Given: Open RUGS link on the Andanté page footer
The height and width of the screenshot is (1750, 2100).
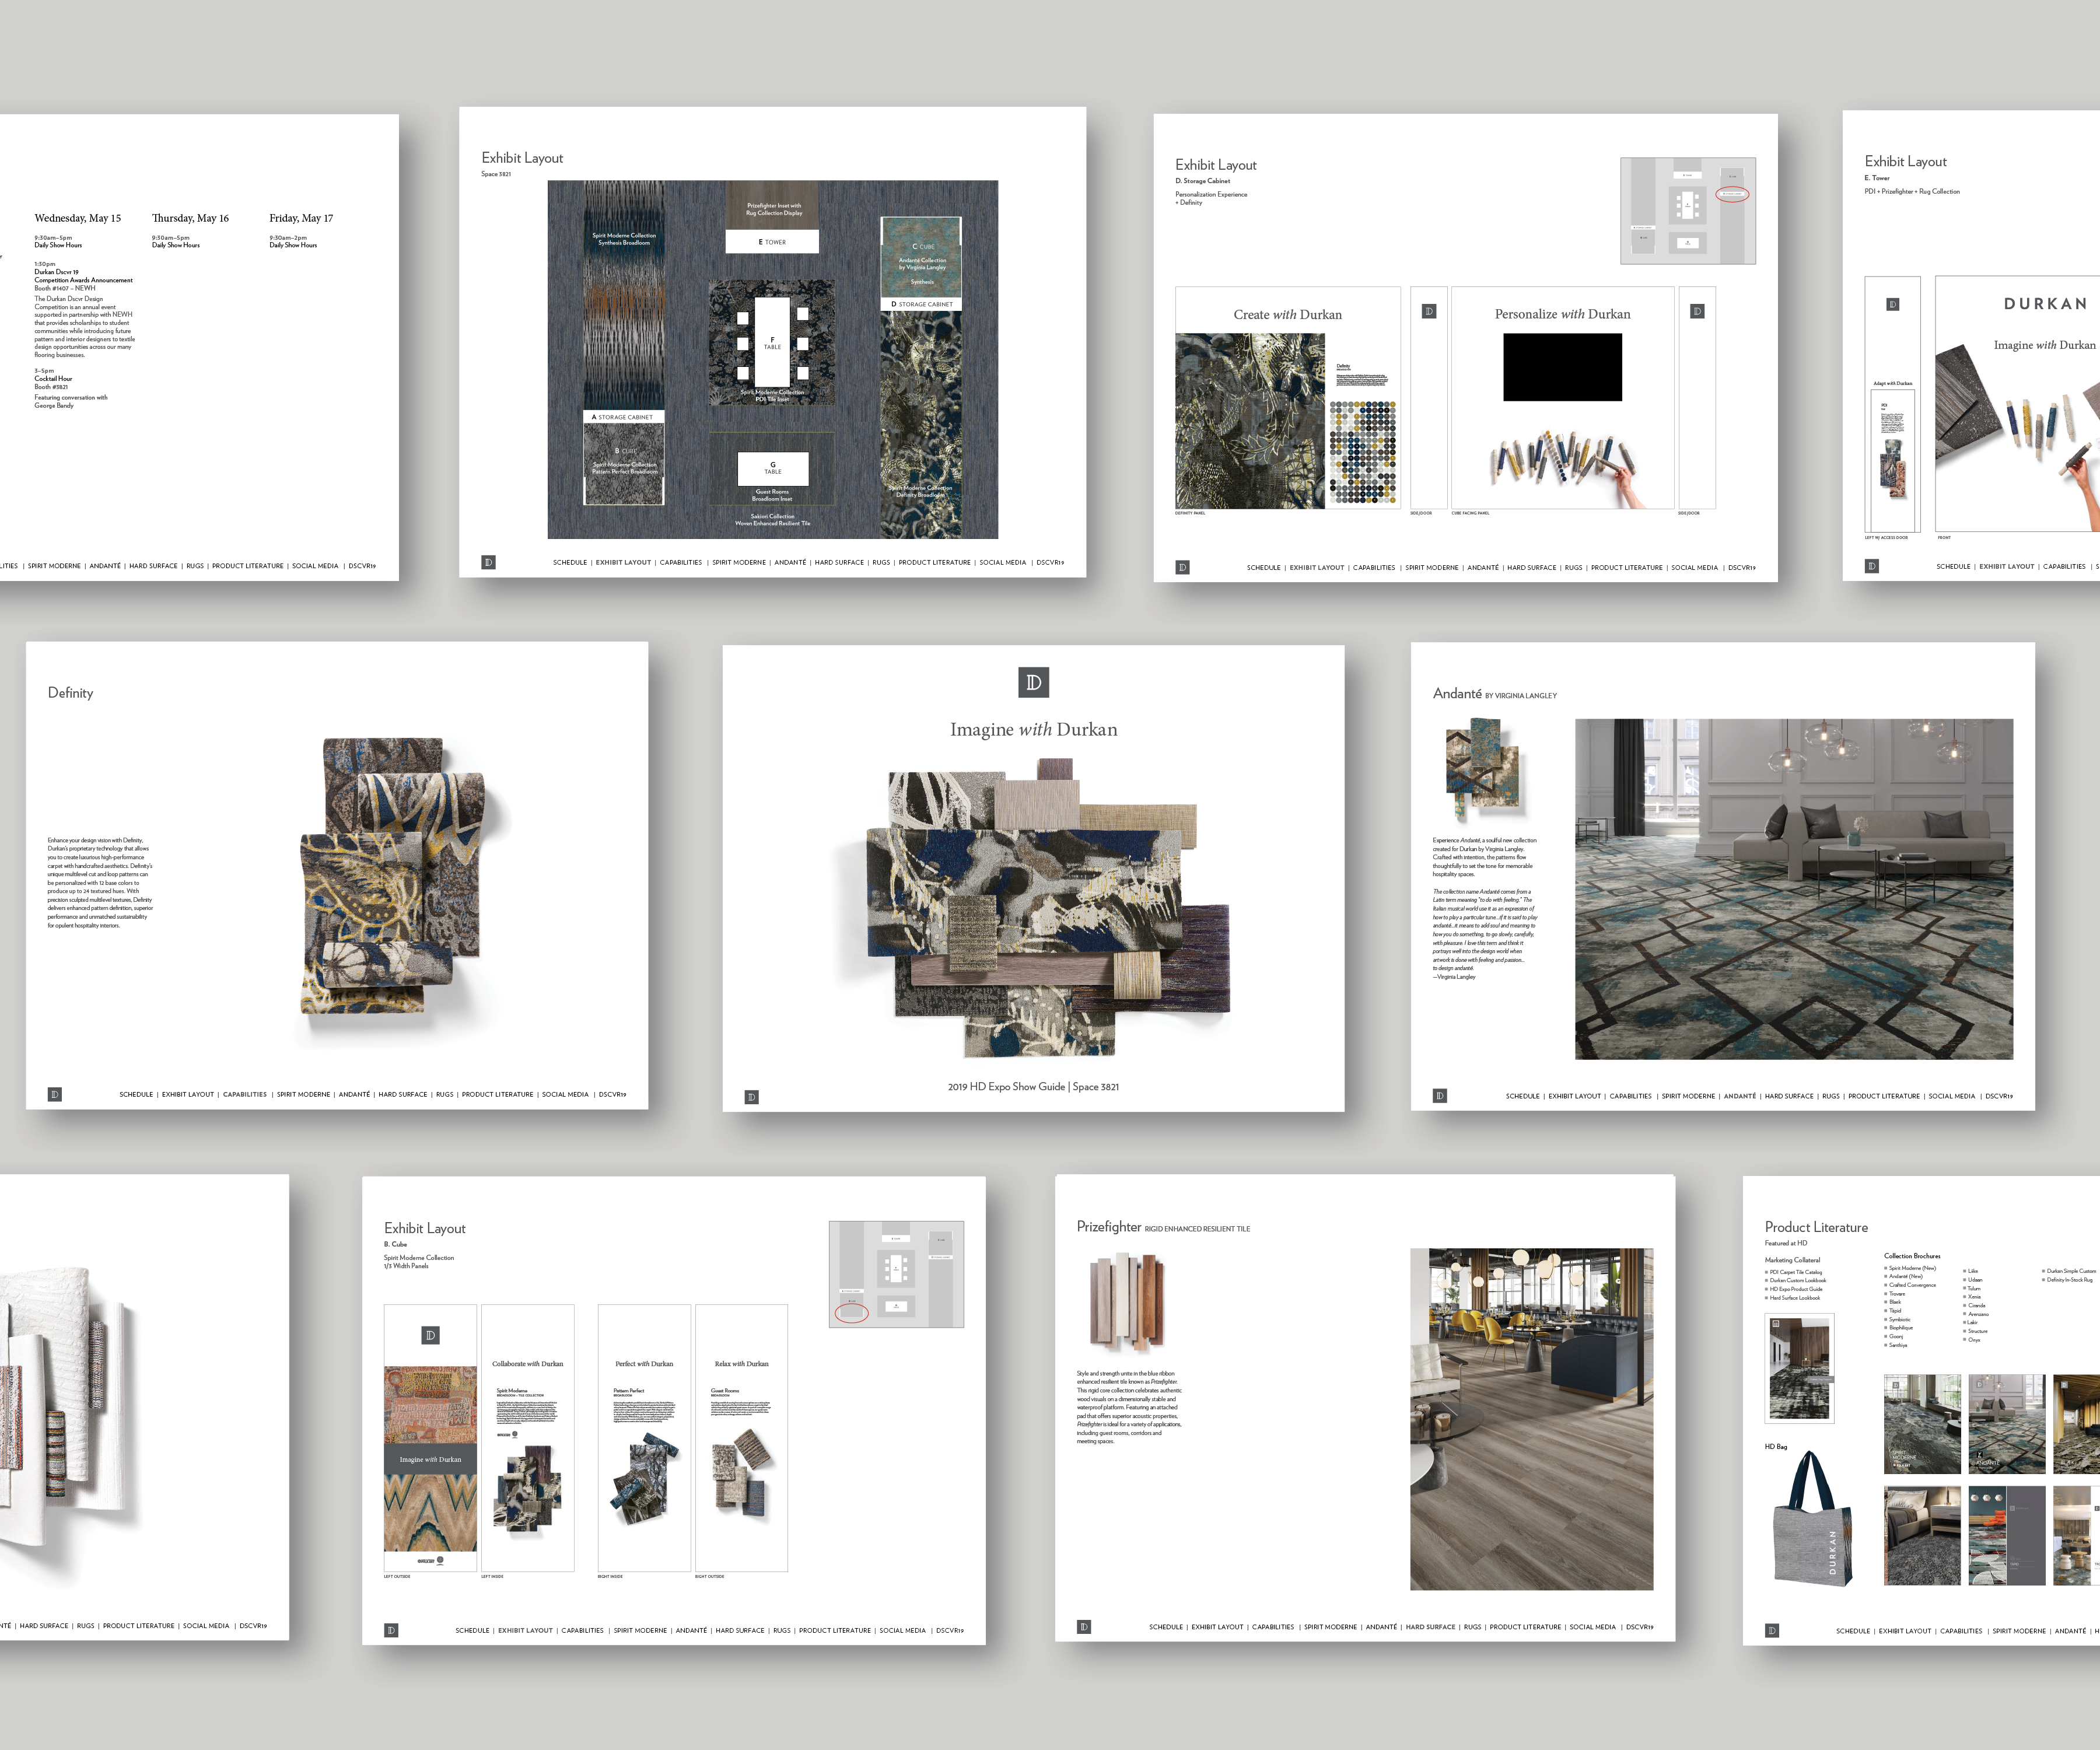Looking at the screenshot, I should (x=1830, y=1096).
